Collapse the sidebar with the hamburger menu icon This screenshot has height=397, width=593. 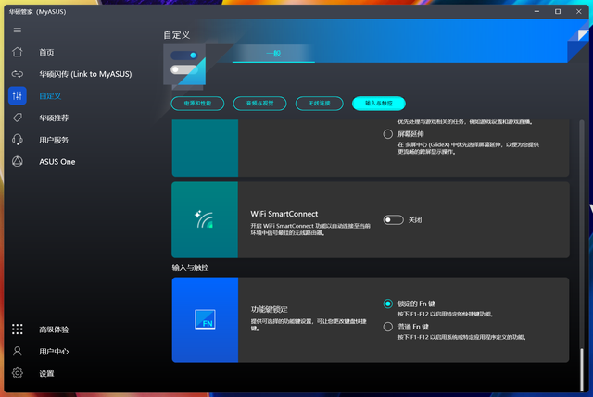click(18, 31)
